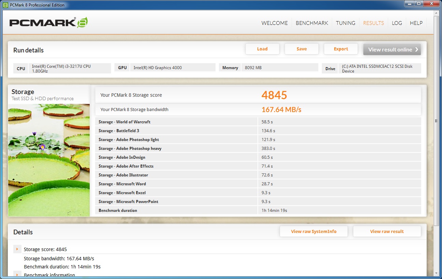Select "Storage - Adobe Photoshop light" label
This screenshot has width=442, height=279.
pos(129,140)
